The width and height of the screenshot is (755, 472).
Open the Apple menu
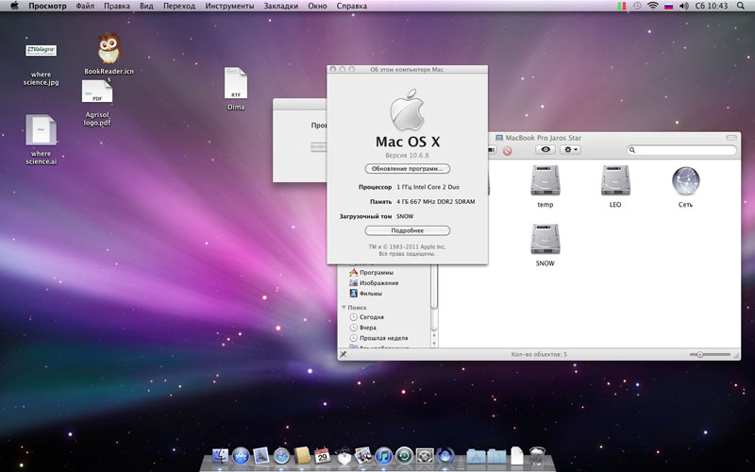[x=14, y=6]
